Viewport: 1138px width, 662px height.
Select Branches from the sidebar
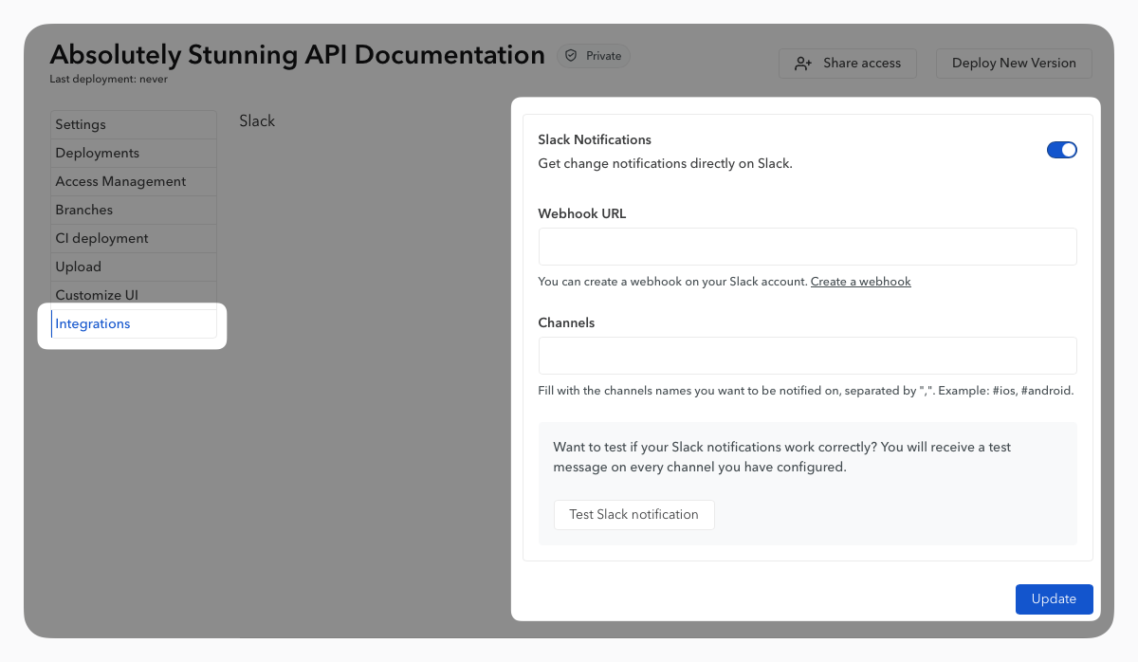tap(83, 210)
